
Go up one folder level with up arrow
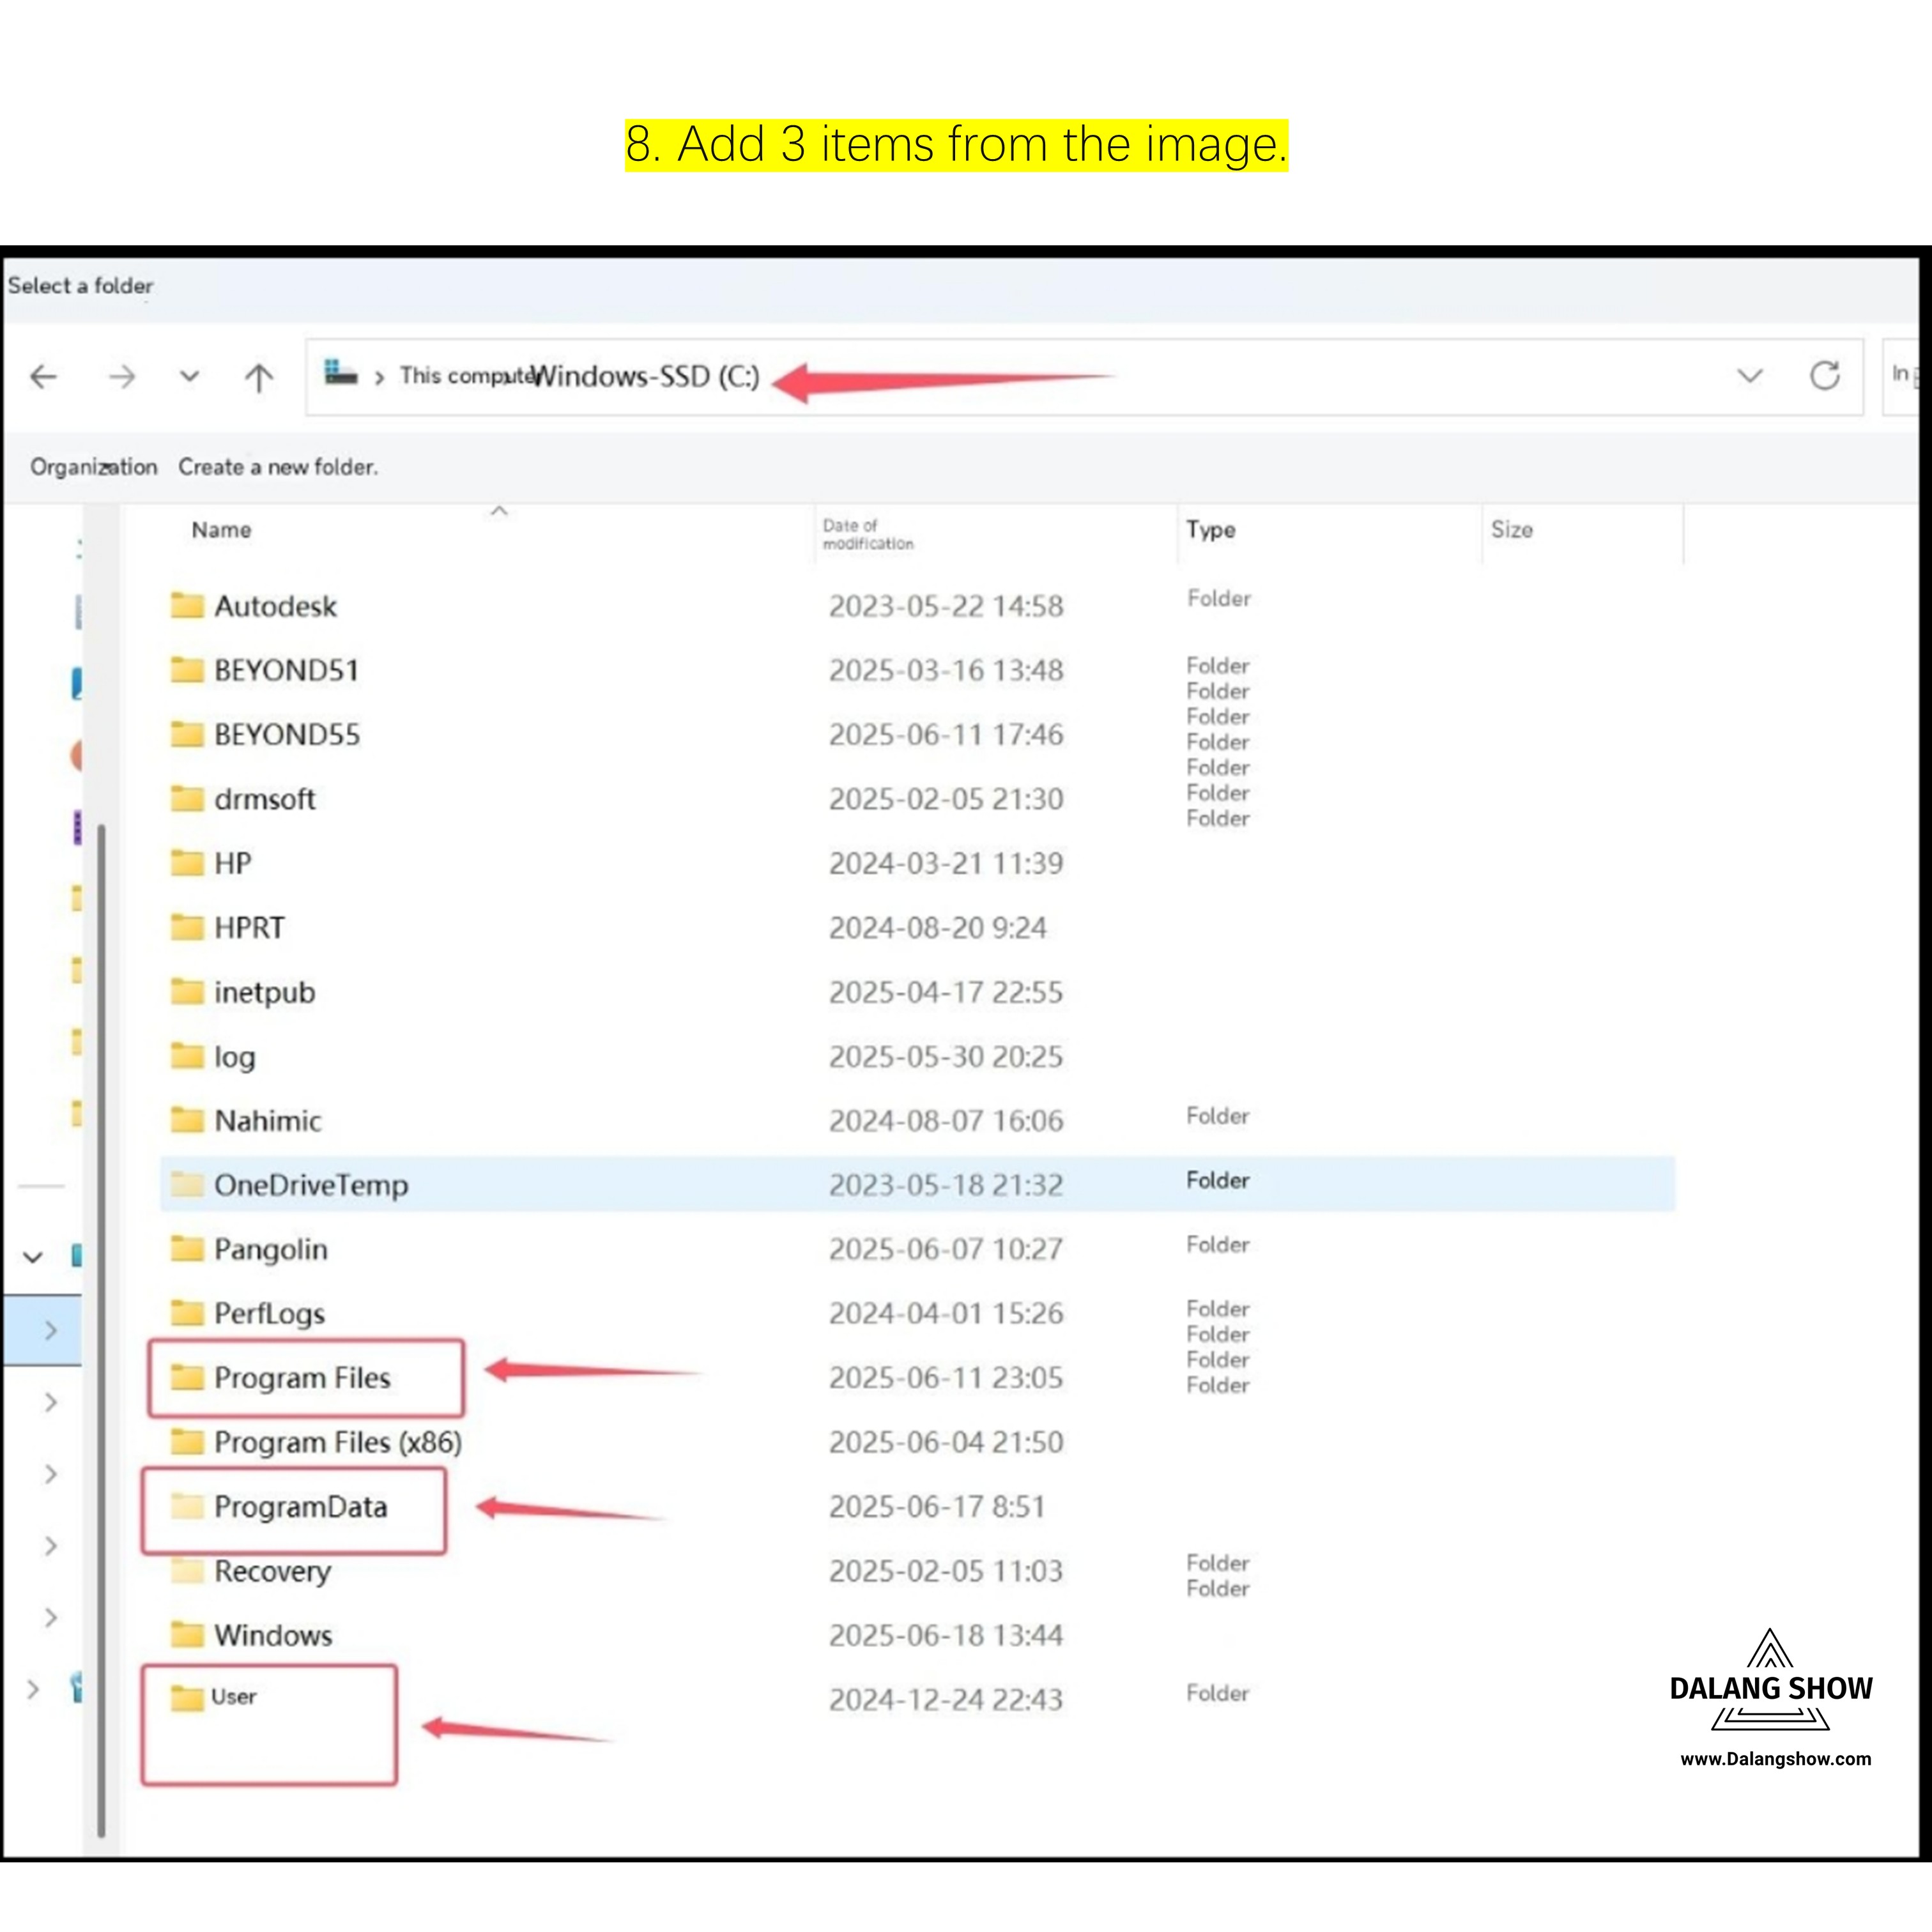(259, 377)
